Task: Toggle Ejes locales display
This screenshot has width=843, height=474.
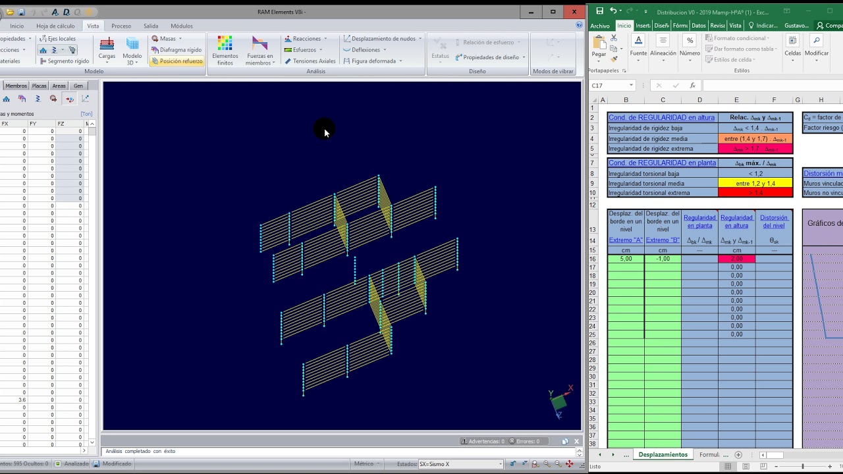Action: 57,39
